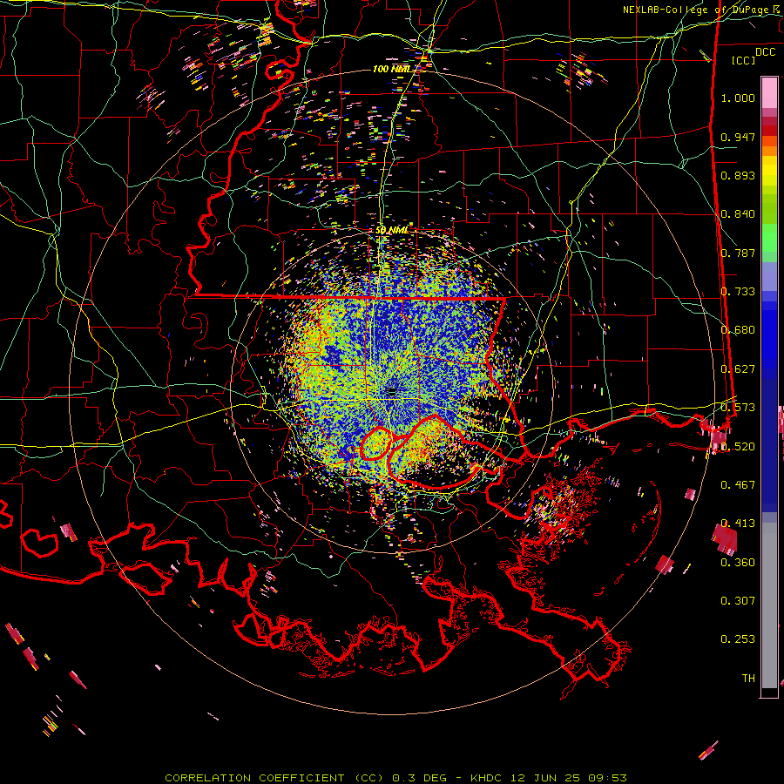Pick the bright green swatch on color bar
Screen dimensions: 784x784
769,238
